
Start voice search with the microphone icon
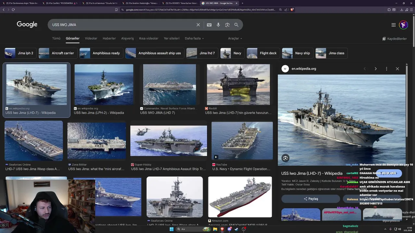(218, 25)
